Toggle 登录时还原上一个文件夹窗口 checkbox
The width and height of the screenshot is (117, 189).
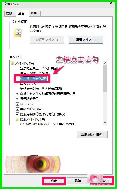(x=17, y=68)
